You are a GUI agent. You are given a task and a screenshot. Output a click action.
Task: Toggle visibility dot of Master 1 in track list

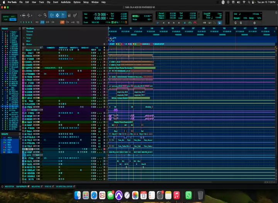pos(3,32)
